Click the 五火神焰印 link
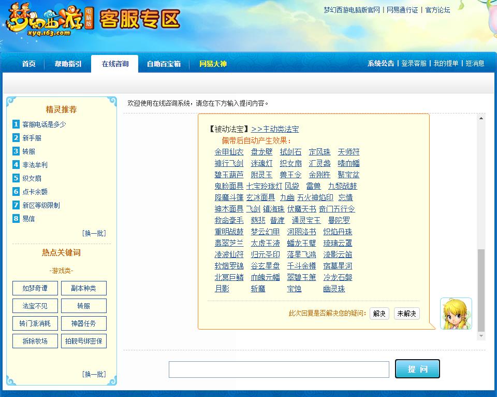The height and width of the screenshot is (397, 497). pos(315,197)
